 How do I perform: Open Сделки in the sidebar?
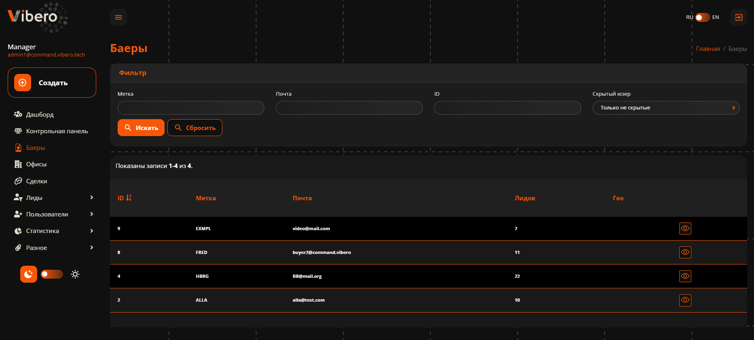pyautogui.click(x=37, y=181)
